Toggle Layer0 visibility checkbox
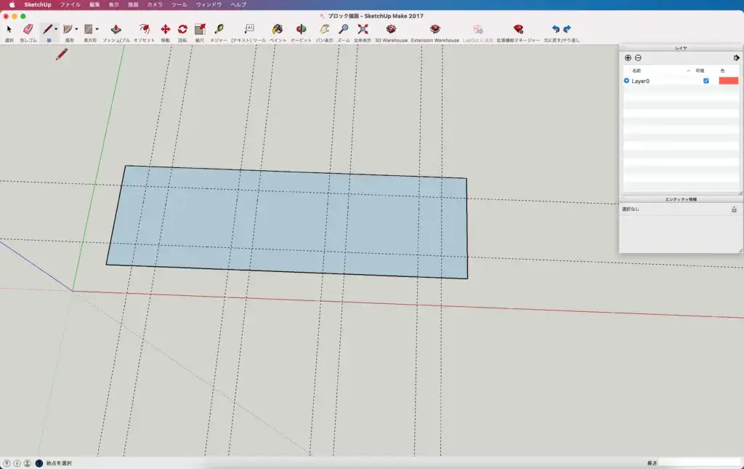This screenshot has height=469, width=744. click(705, 81)
